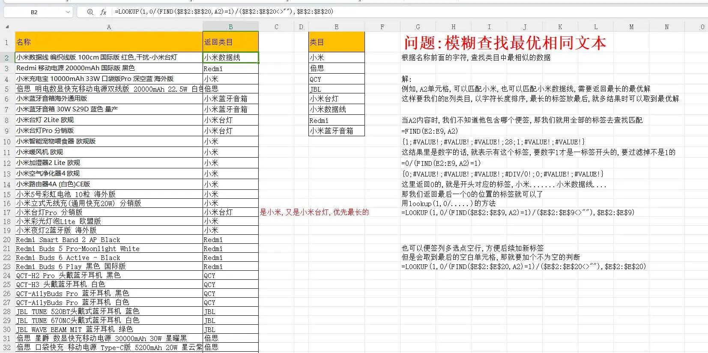
Task: Click cell 小米夜灯2蓝牙版 海外版
Action: pyautogui.click(x=109, y=230)
